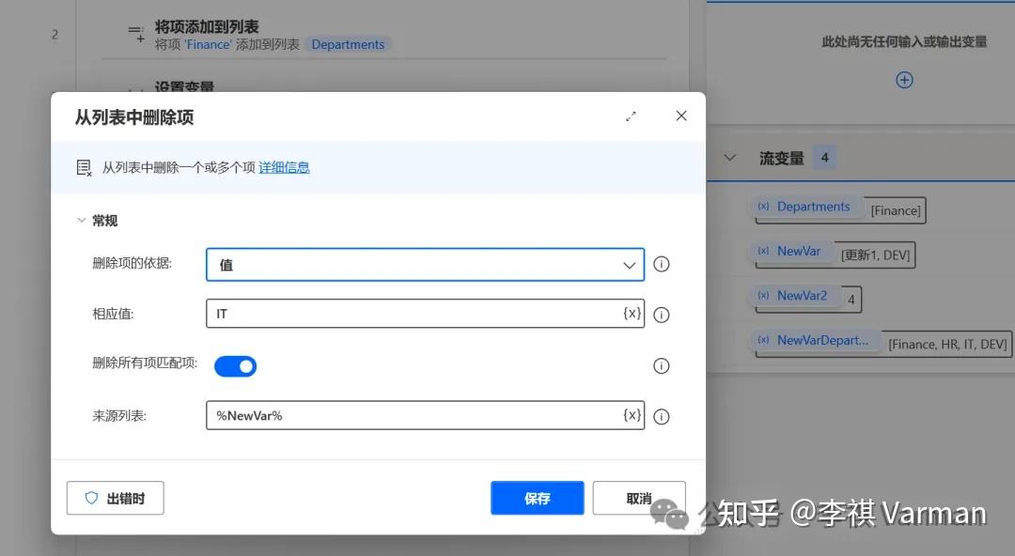Click the info icon beside 删除所有项匹配项 toggle
This screenshot has height=556, width=1015.
(661, 365)
